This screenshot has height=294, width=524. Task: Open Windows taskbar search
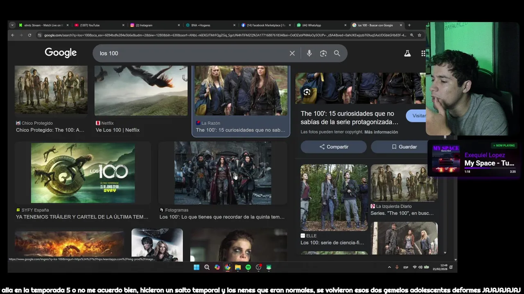(x=207, y=267)
